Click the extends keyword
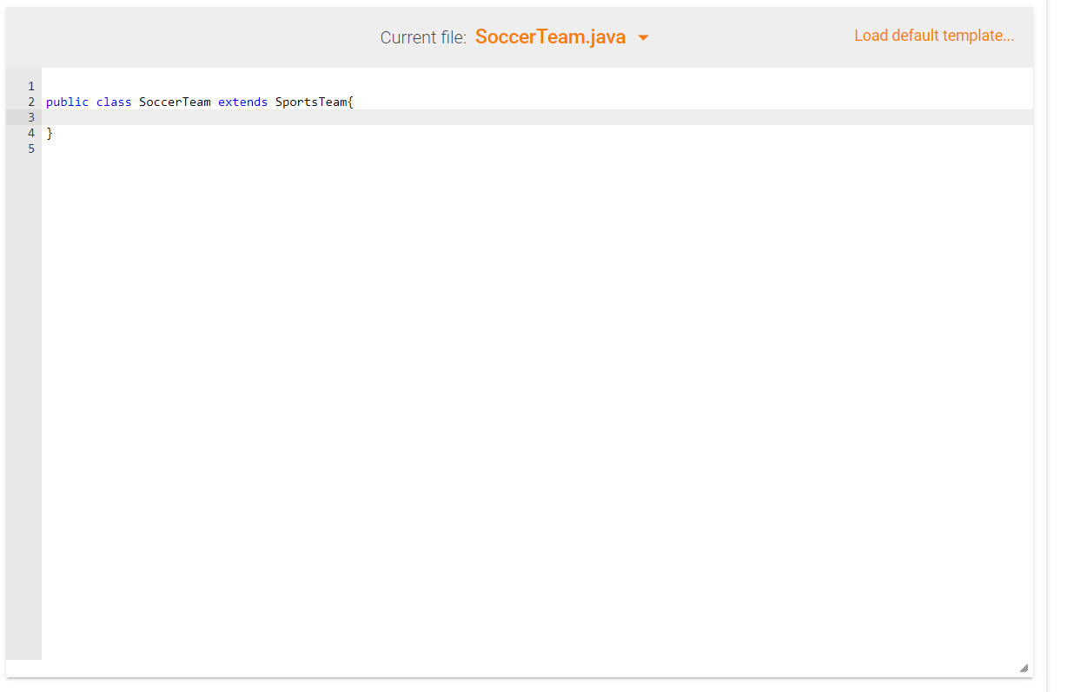Screen dimensions: 1087x692 click(242, 102)
